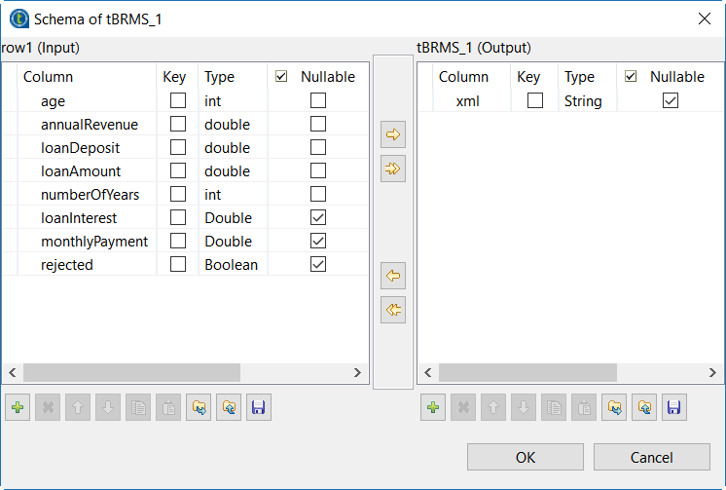Copy selected column to output schema
The height and width of the screenshot is (490, 726).
393,134
